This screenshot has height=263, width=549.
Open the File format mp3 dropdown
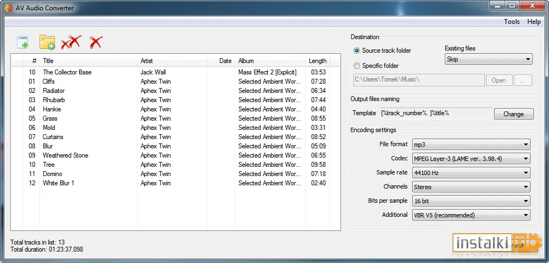[471, 145]
